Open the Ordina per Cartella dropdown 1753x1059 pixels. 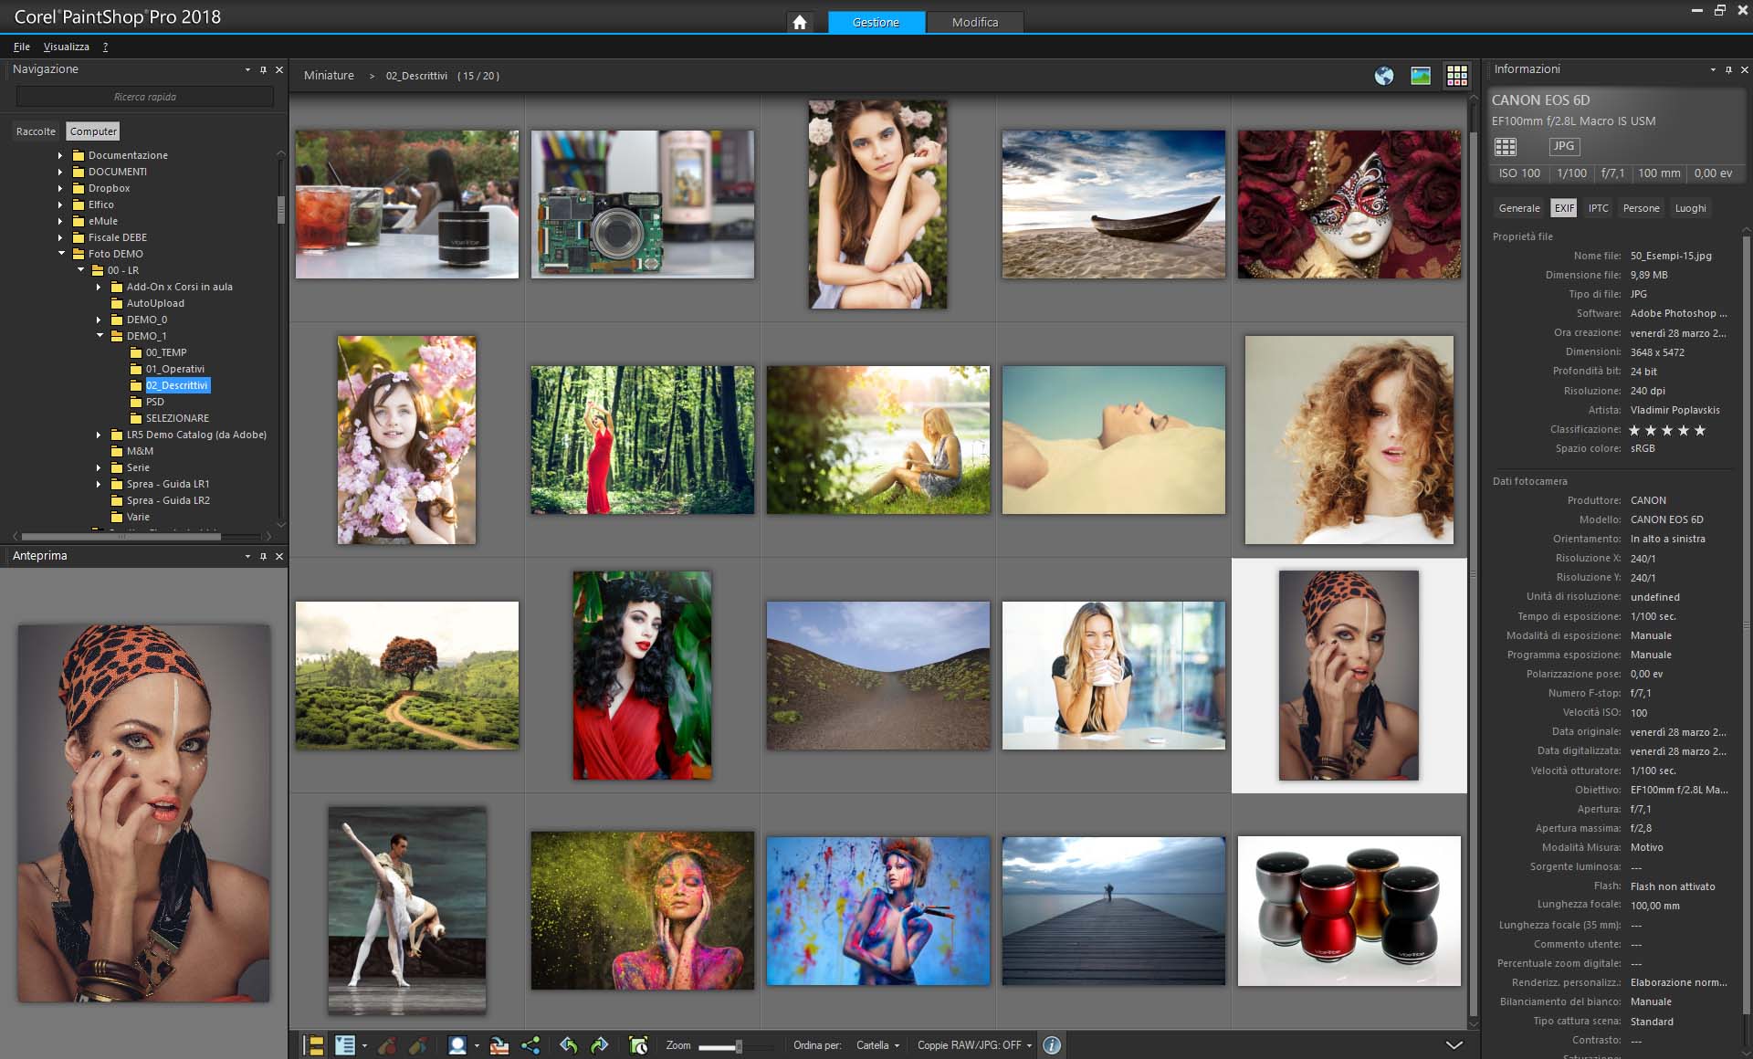click(877, 1045)
